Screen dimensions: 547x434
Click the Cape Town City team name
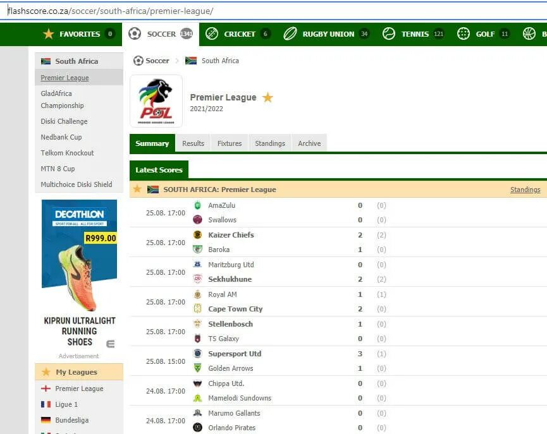[x=235, y=309]
